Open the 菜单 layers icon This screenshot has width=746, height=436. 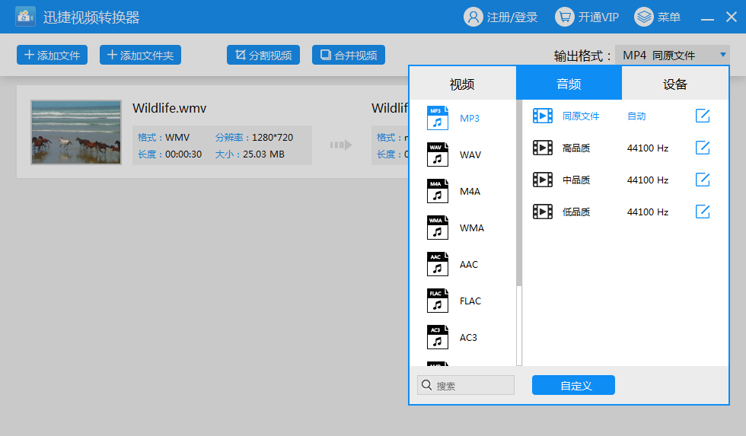click(x=644, y=17)
